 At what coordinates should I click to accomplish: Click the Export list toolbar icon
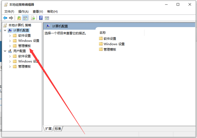33,18
